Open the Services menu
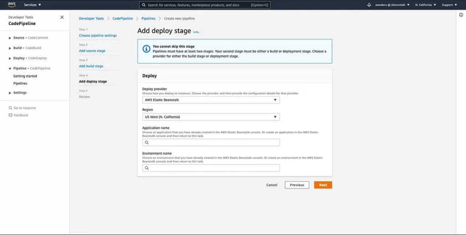 tap(32, 5)
